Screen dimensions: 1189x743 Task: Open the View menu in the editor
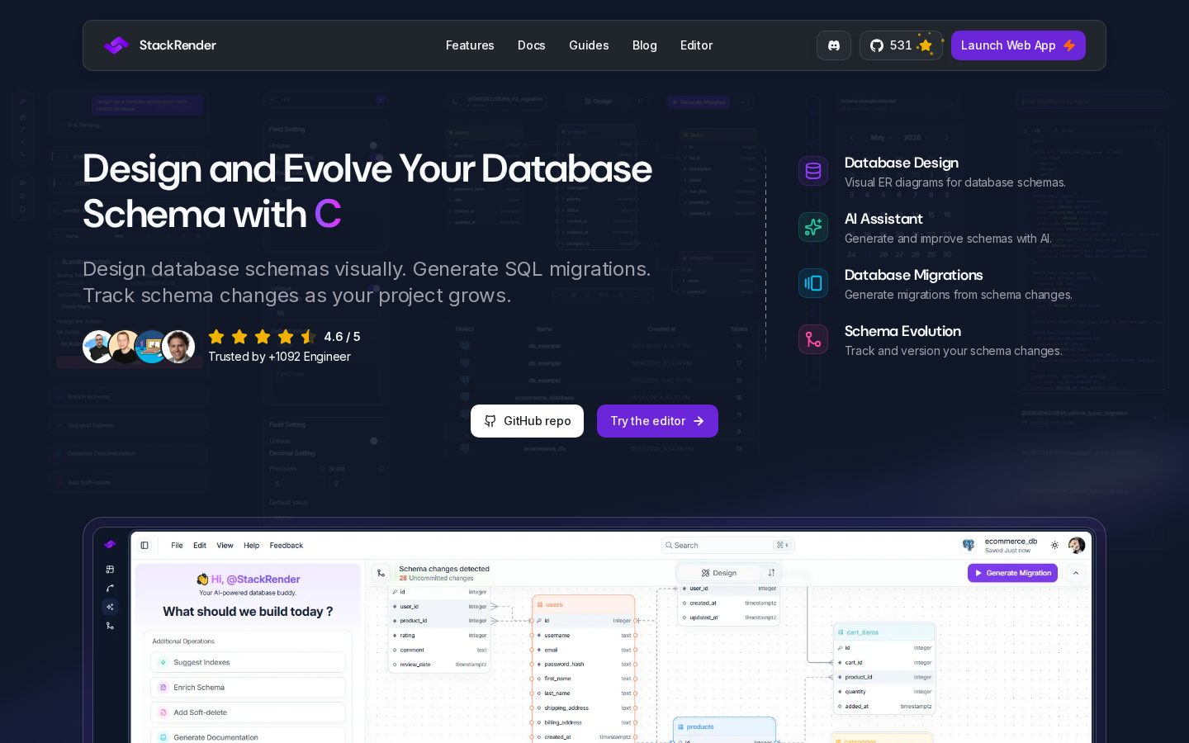(225, 546)
